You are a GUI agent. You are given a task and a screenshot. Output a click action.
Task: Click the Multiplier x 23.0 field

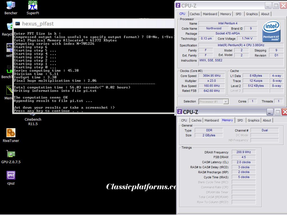212,81
